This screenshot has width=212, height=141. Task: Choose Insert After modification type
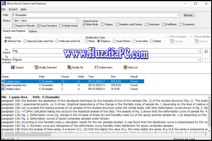[x=134, y=41]
